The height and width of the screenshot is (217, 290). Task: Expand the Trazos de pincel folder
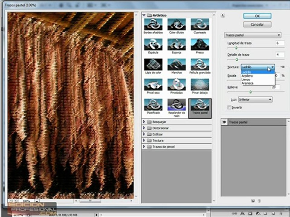pyautogui.click(x=144, y=147)
